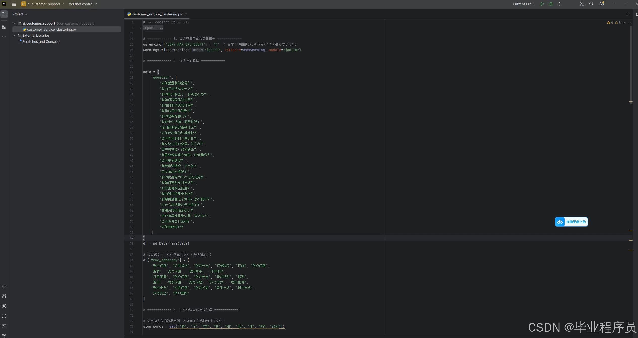Go to previous highlighted error arrow

(x=624, y=23)
